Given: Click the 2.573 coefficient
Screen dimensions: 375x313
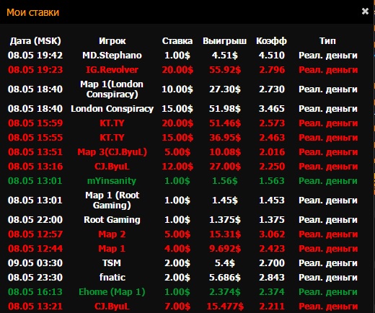Looking at the screenshot, I should pyautogui.click(x=272, y=123).
